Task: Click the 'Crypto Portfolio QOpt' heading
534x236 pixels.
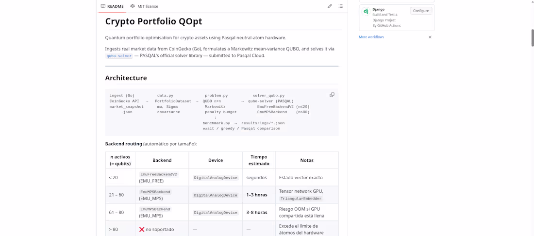Action: click(x=153, y=21)
